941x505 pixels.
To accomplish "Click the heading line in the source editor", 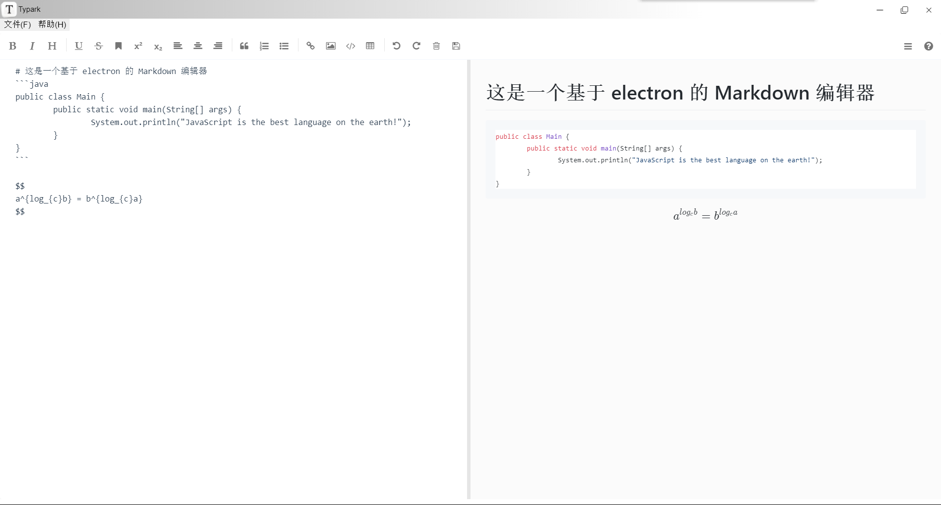I will (111, 71).
